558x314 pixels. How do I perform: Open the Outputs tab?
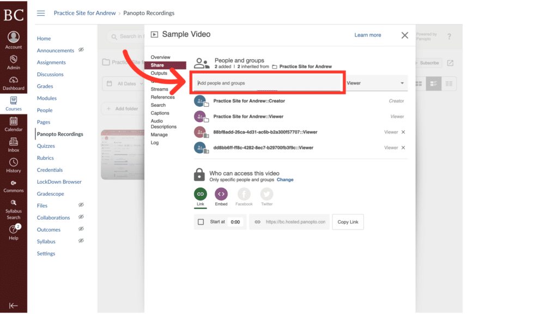(159, 73)
